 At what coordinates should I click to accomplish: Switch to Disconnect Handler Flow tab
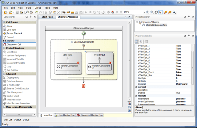(90, 115)
